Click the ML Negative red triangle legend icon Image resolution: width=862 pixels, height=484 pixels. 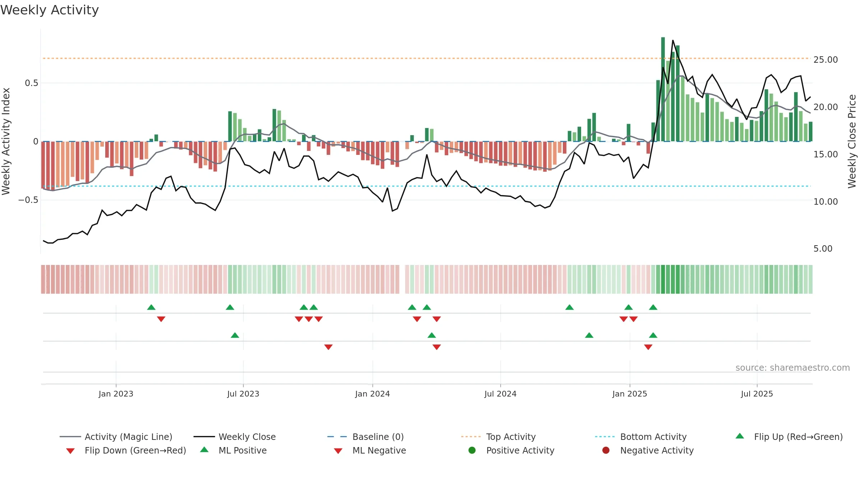(x=338, y=451)
